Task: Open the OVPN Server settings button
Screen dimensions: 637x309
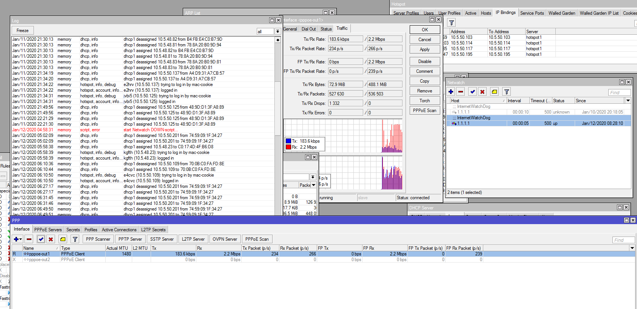Action: point(225,239)
